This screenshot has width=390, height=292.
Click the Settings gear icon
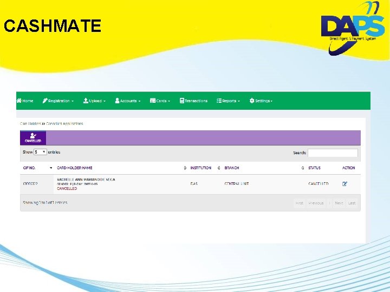pyautogui.click(x=252, y=101)
